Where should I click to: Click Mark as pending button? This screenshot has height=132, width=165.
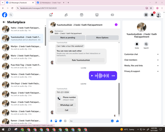pyautogui.click(x=68, y=38)
